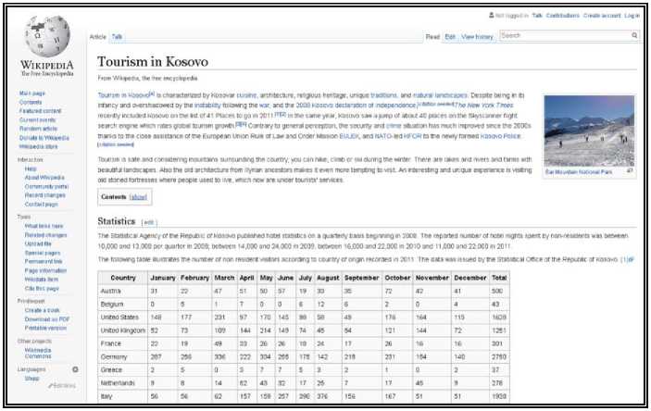Click the magnifier icon in search box
This screenshot has width=651, height=411.
[634, 35]
